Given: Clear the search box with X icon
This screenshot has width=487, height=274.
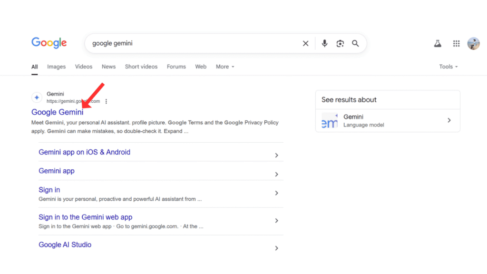Looking at the screenshot, I should [x=306, y=43].
